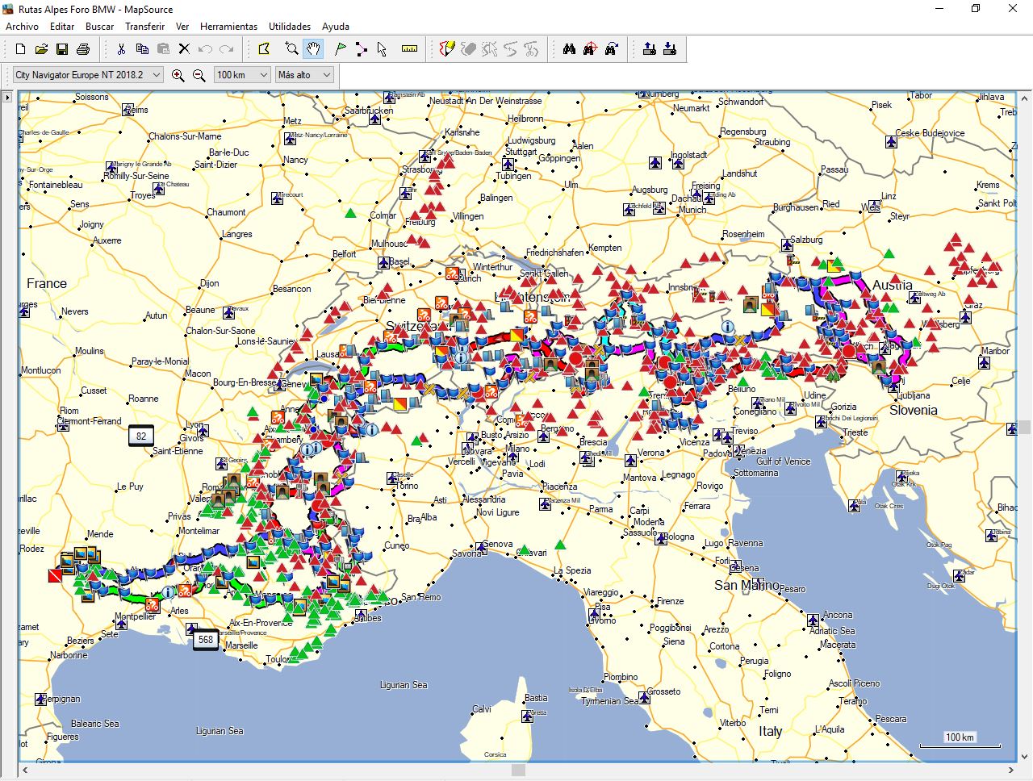Image resolution: width=1033 pixels, height=781 pixels.
Task: Click the New file icon
Action: [x=21, y=49]
